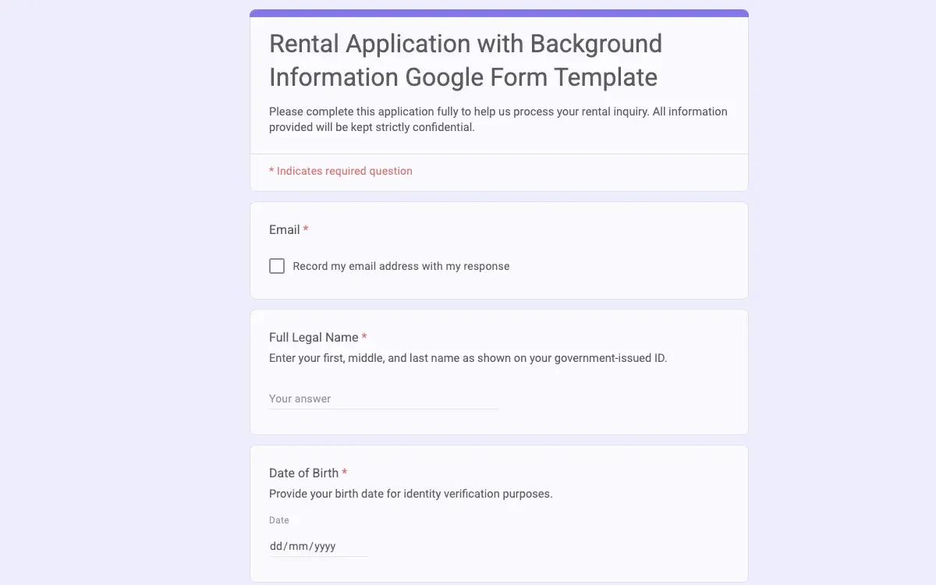This screenshot has height=585, width=936.
Task: Click the "Email" question label
Action: tap(285, 229)
